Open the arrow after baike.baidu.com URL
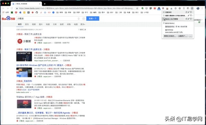The height and width of the screenshot is (125, 206). coord(31,92)
